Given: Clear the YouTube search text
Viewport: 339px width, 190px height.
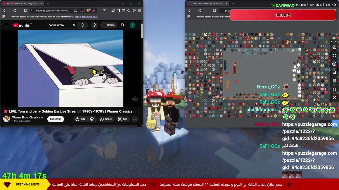Looking at the screenshot, I should [x=74, y=25].
